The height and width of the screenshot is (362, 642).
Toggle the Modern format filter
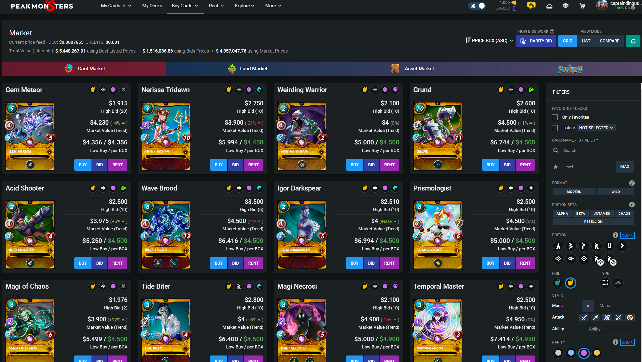(x=574, y=192)
